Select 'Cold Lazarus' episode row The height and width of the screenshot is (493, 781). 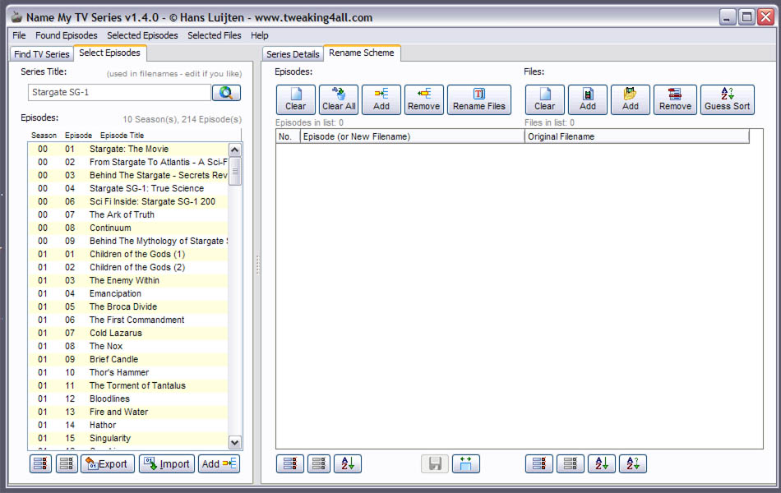click(128, 333)
